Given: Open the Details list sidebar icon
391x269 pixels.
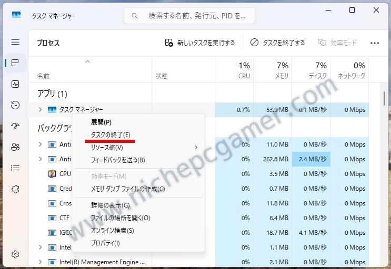Looking at the screenshot, I should (x=15, y=168).
